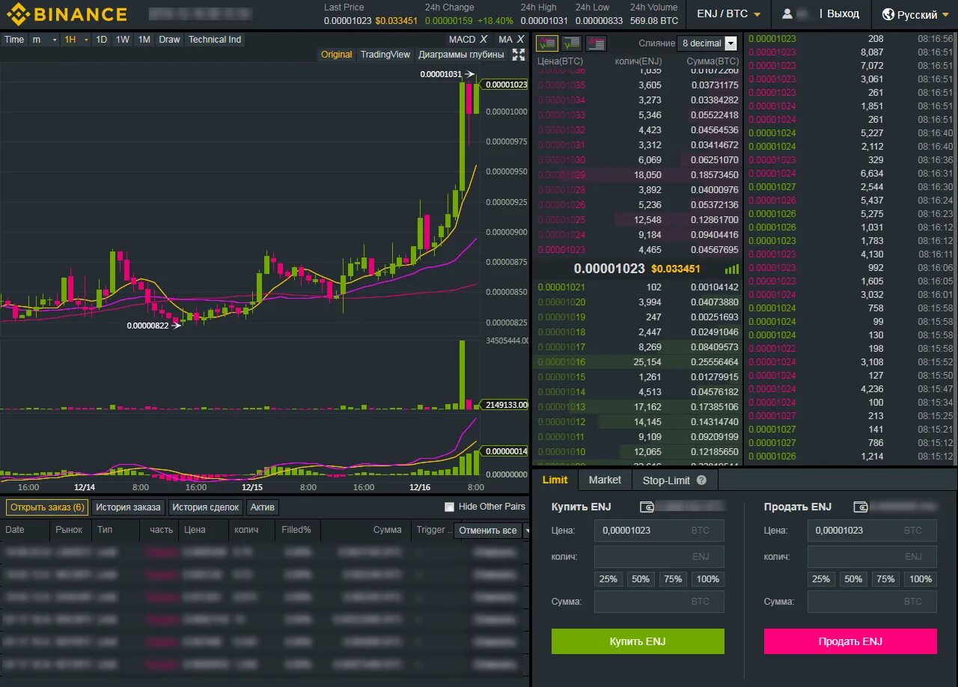Click the globe language icon
958x687 pixels.
pyautogui.click(x=888, y=14)
